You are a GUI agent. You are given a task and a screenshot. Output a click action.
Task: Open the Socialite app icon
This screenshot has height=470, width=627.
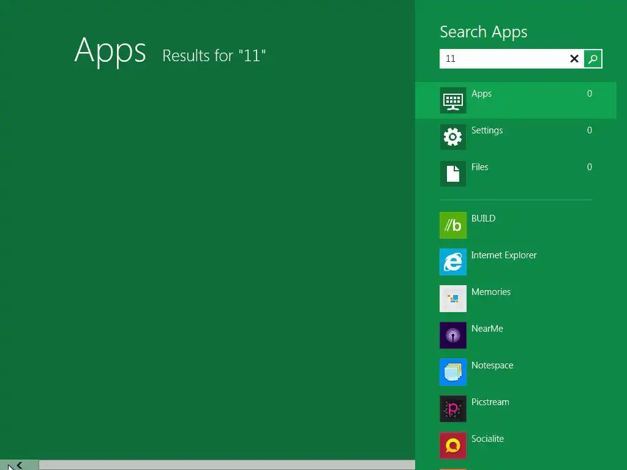(x=452, y=446)
